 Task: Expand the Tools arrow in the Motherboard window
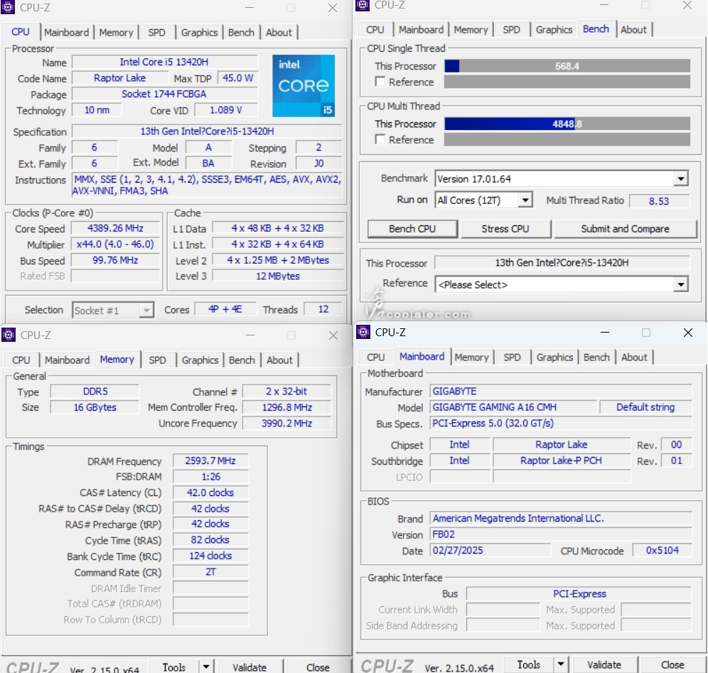560,664
